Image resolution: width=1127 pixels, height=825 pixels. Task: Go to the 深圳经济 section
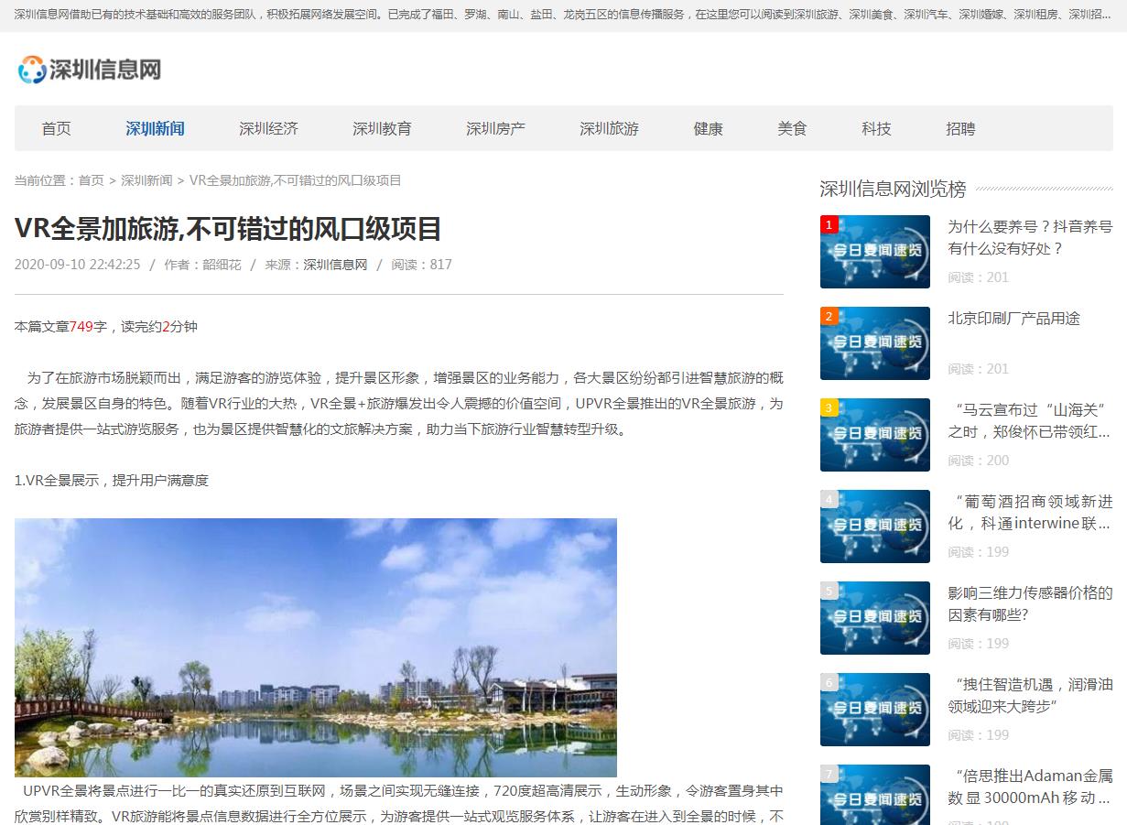coord(268,128)
